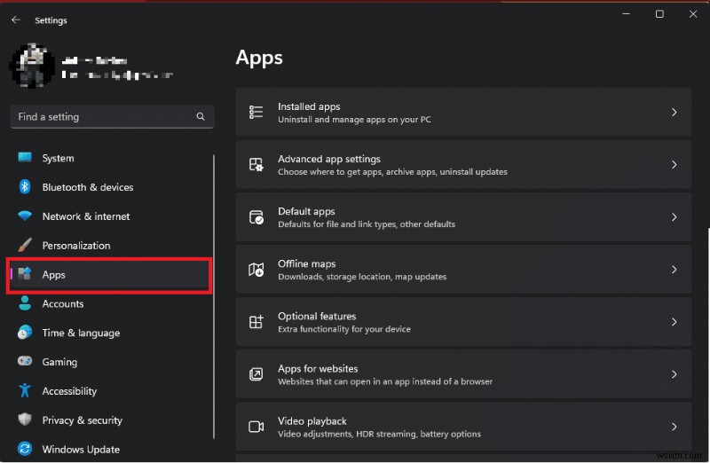The image size is (710, 463).
Task: Click the Gaming controller icon
Action: [x=25, y=361]
